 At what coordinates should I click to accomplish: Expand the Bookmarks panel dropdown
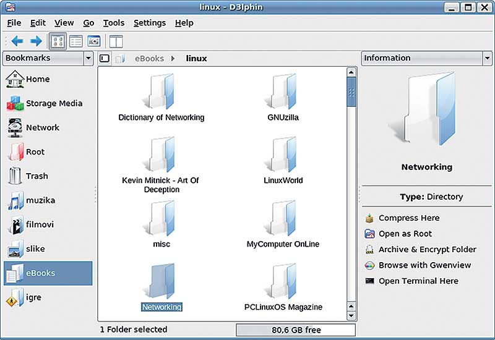pyautogui.click(x=88, y=58)
